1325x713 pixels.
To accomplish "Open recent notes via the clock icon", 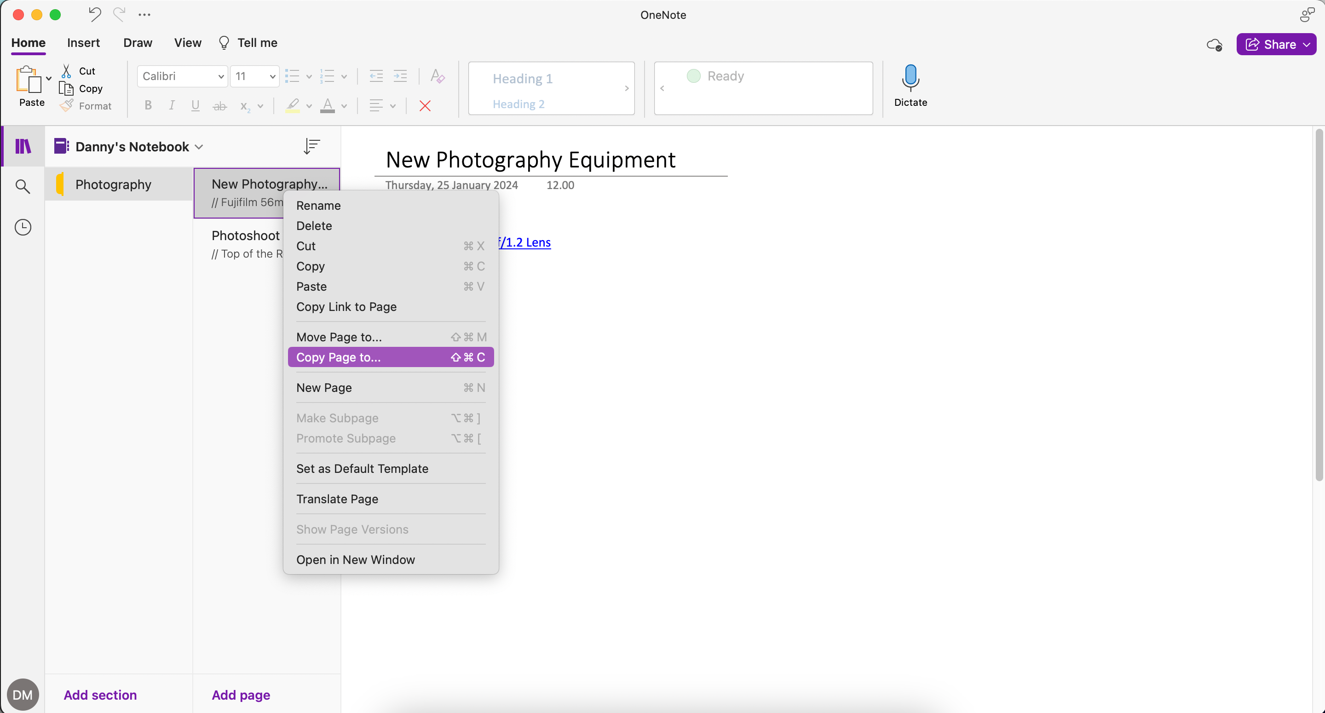I will pyautogui.click(x=23, y=227).
